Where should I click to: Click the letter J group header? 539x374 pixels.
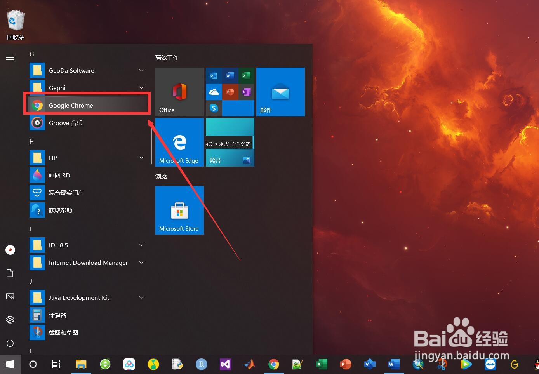tap(31, 281)
